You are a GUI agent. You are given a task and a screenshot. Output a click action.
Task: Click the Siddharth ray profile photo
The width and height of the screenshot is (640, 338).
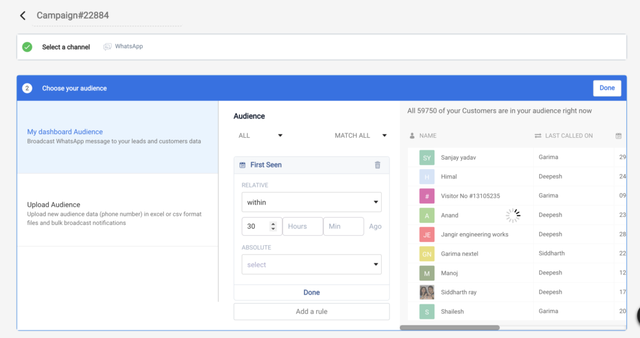pyautogui.click(x=426, y=292)
